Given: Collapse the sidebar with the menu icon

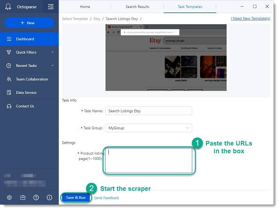Looking at the screenshot, I should click(51, 7).
